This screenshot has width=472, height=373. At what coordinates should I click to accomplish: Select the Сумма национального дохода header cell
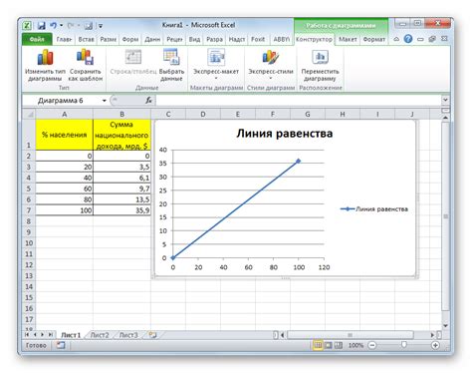tap(121, 135)
